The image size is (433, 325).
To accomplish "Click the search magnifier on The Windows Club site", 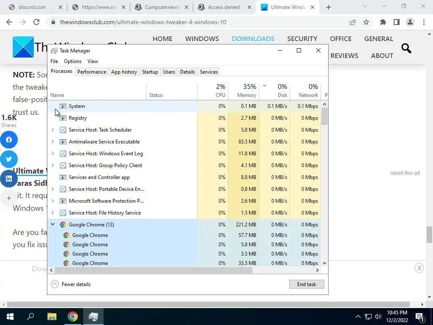I will coord(406,48).
